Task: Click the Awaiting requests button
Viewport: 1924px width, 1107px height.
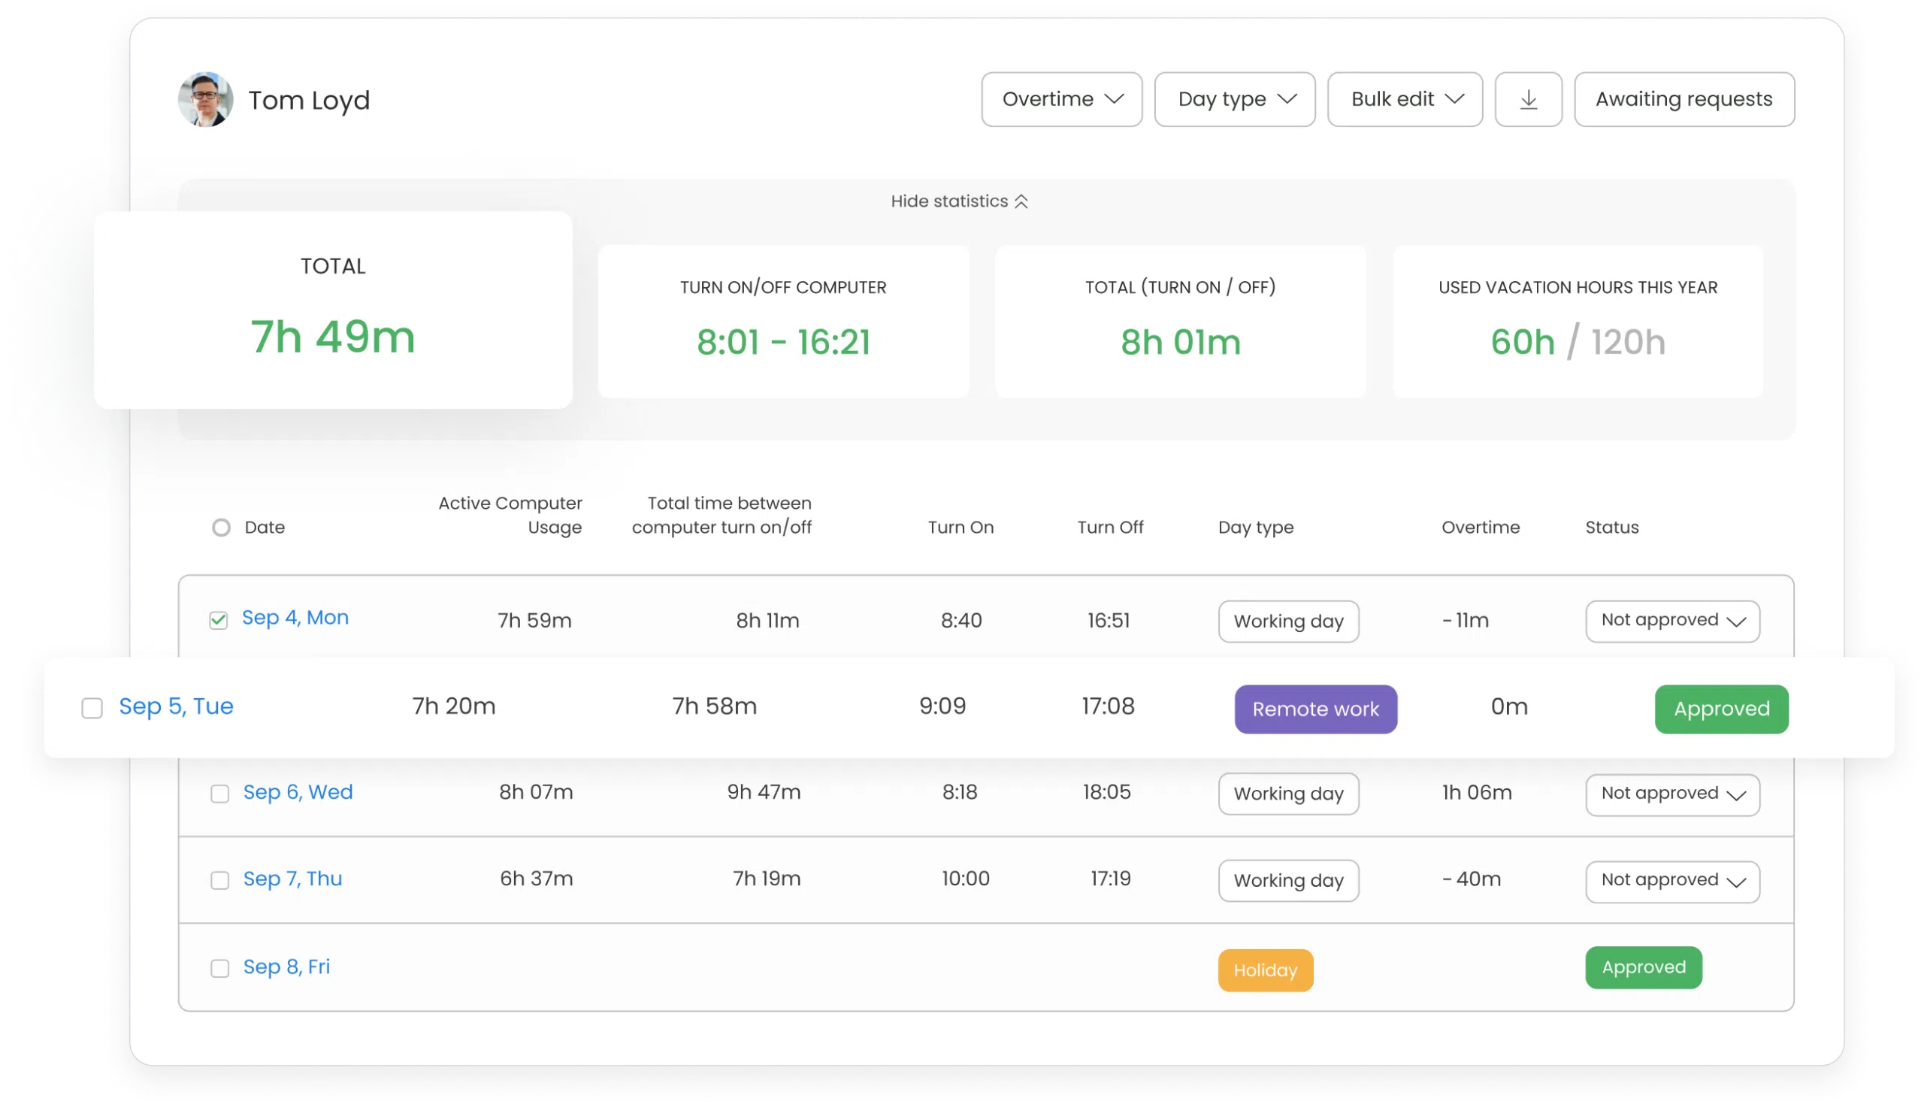Action: pyautogui.click(x=1683, y=99)
